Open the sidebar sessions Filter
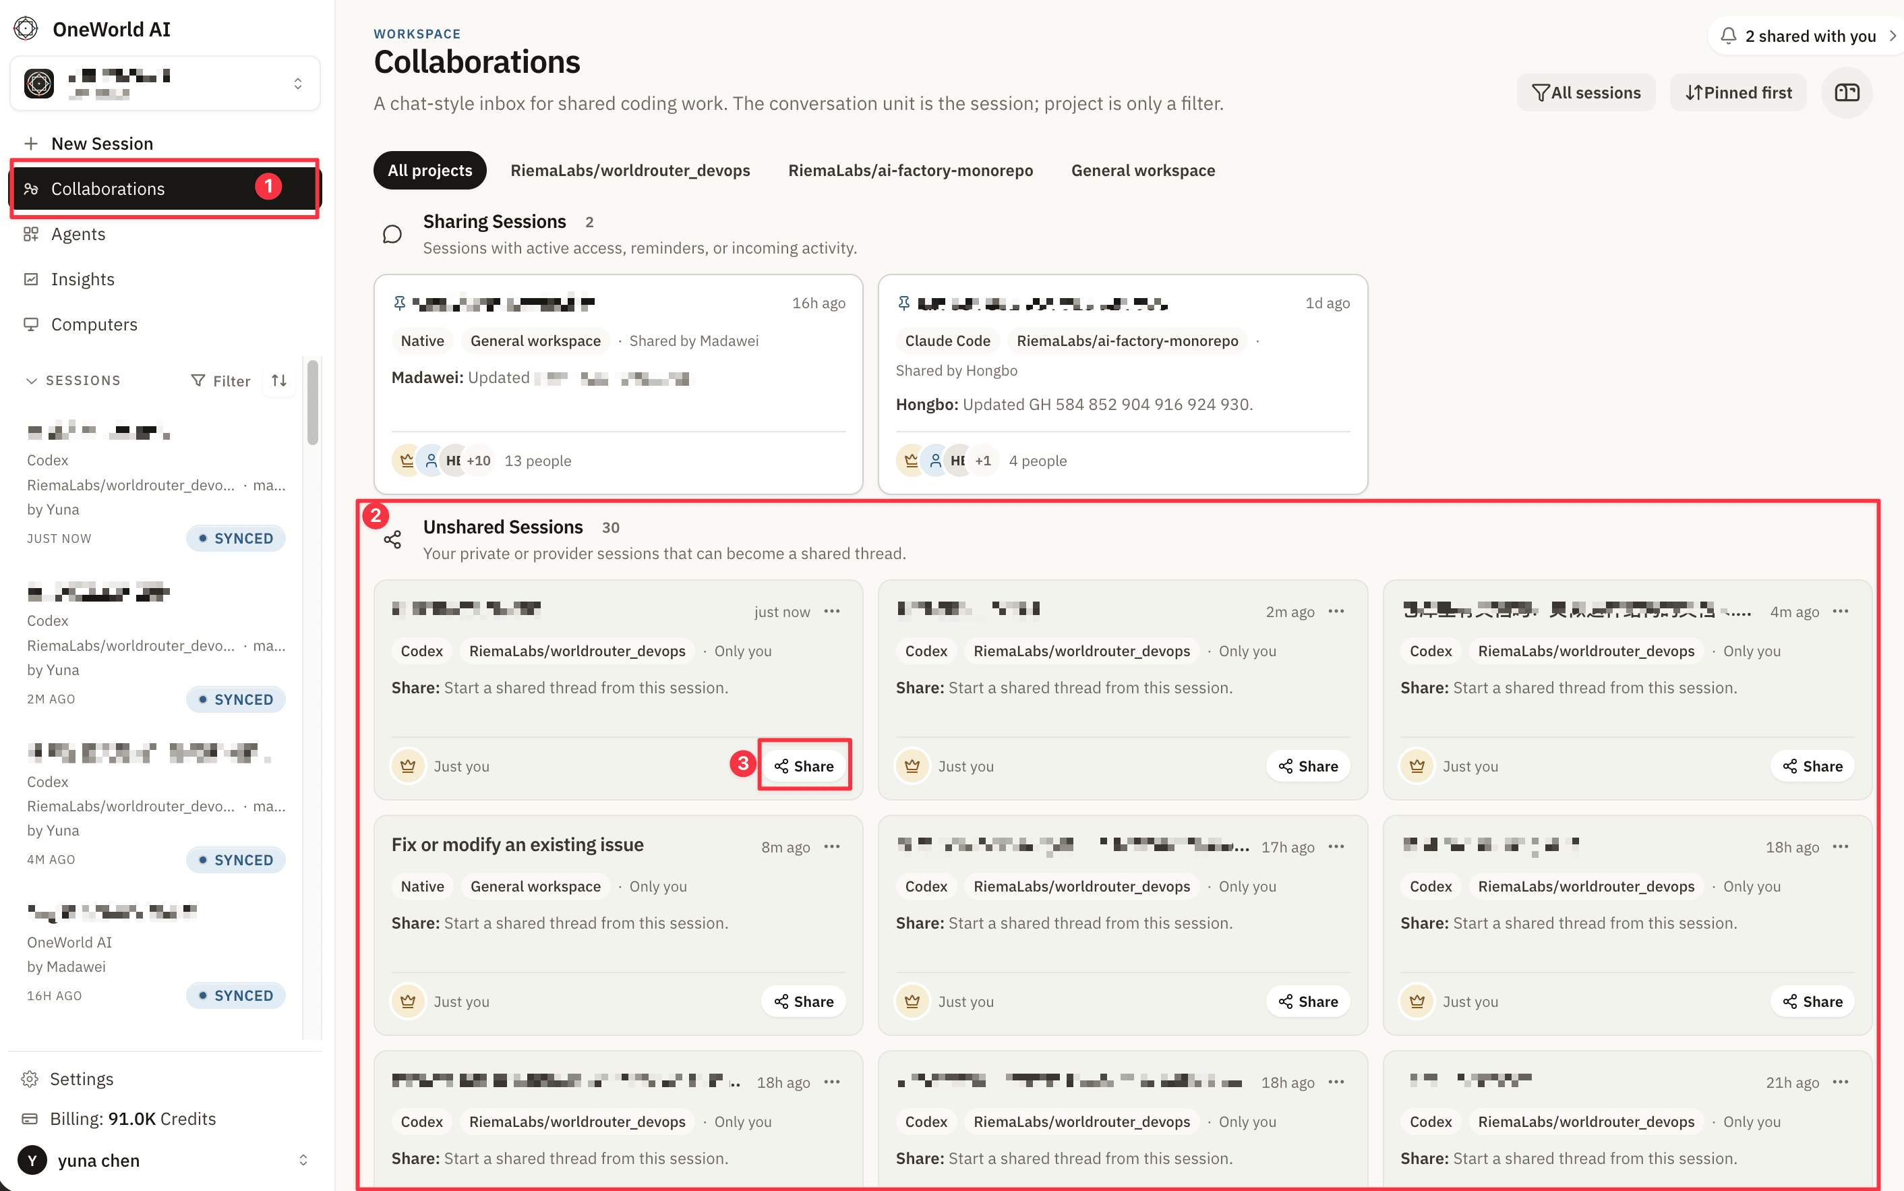Viewport: 1904px width, 1191px height. pyautogui.click(x=220, y=380)
